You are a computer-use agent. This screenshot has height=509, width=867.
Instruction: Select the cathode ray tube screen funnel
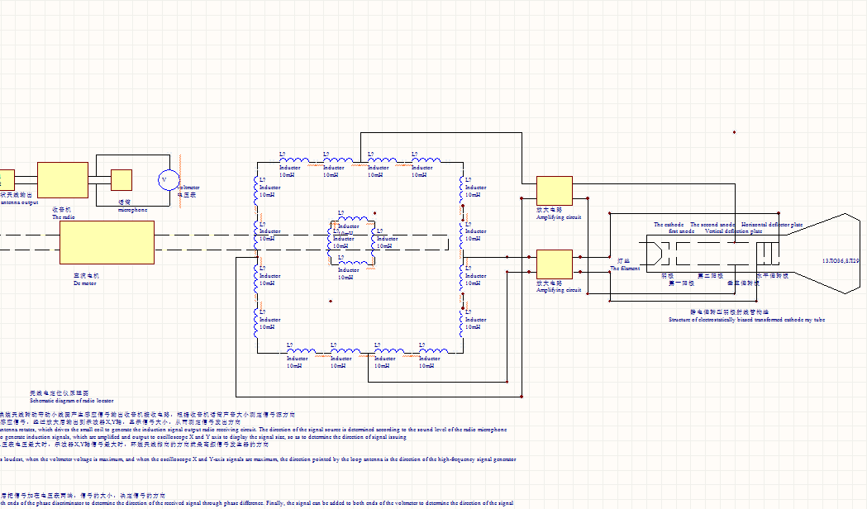(824, 253)
